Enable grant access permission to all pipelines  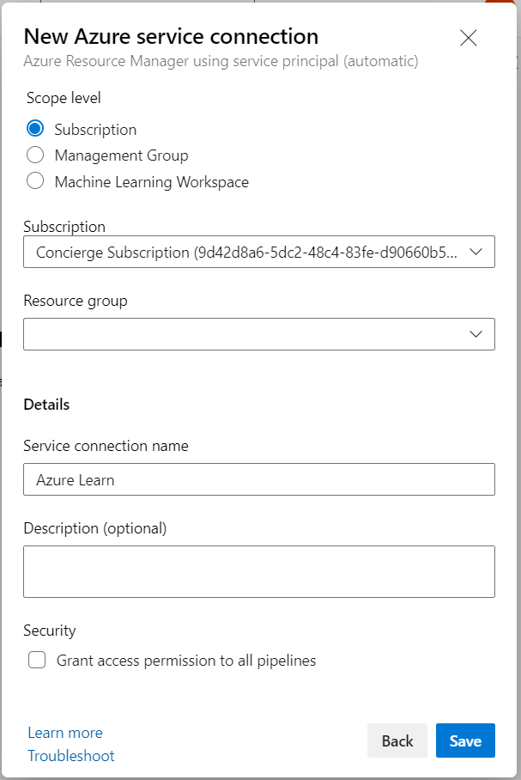(x=35, y=660)
